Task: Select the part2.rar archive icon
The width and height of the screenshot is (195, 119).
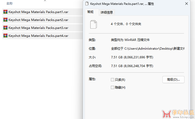Action: (x=5, y=20)
